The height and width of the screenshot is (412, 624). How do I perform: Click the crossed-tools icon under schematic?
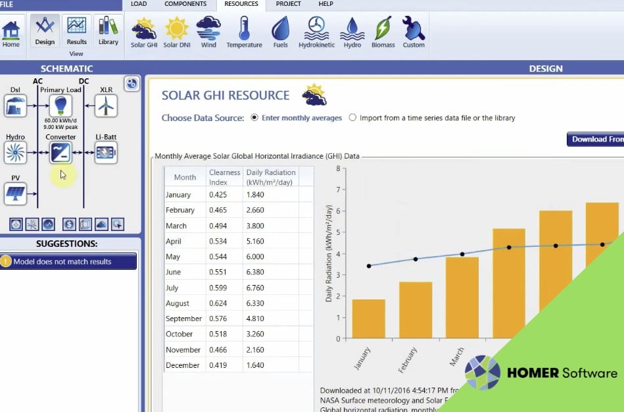click(32, 224)
